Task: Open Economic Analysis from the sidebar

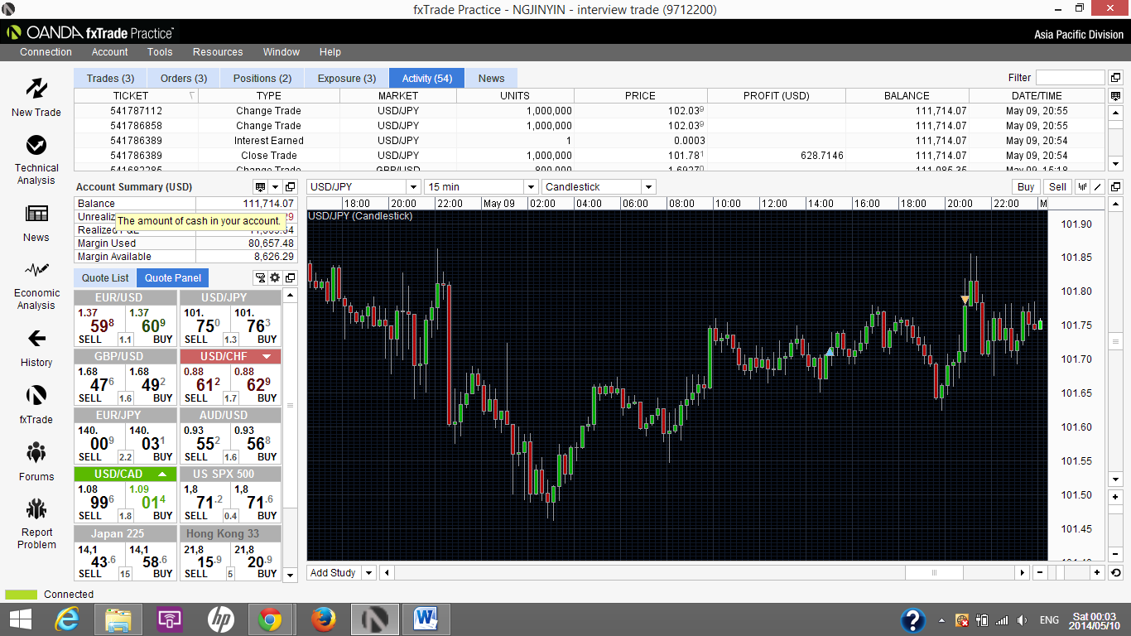Action: point(36,270)
